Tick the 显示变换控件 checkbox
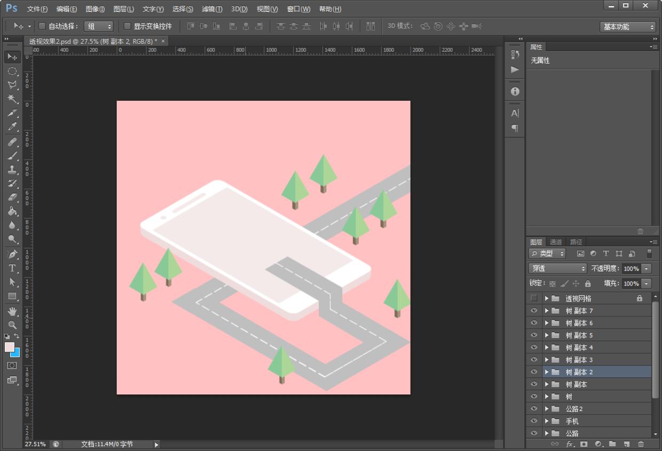The image size is (662, 451). click(127, 26)
